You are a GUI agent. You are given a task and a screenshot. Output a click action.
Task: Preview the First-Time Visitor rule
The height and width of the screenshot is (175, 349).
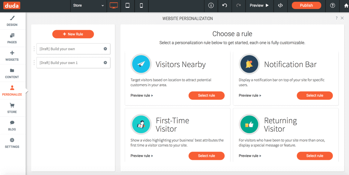coord(142,156)
